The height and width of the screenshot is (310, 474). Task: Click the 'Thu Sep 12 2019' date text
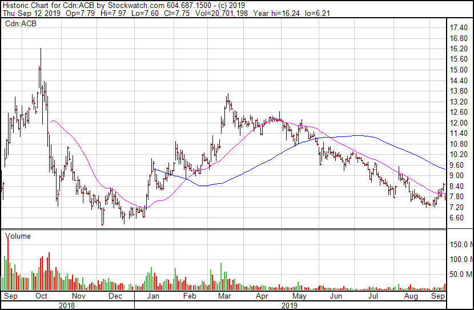[31, 13]
